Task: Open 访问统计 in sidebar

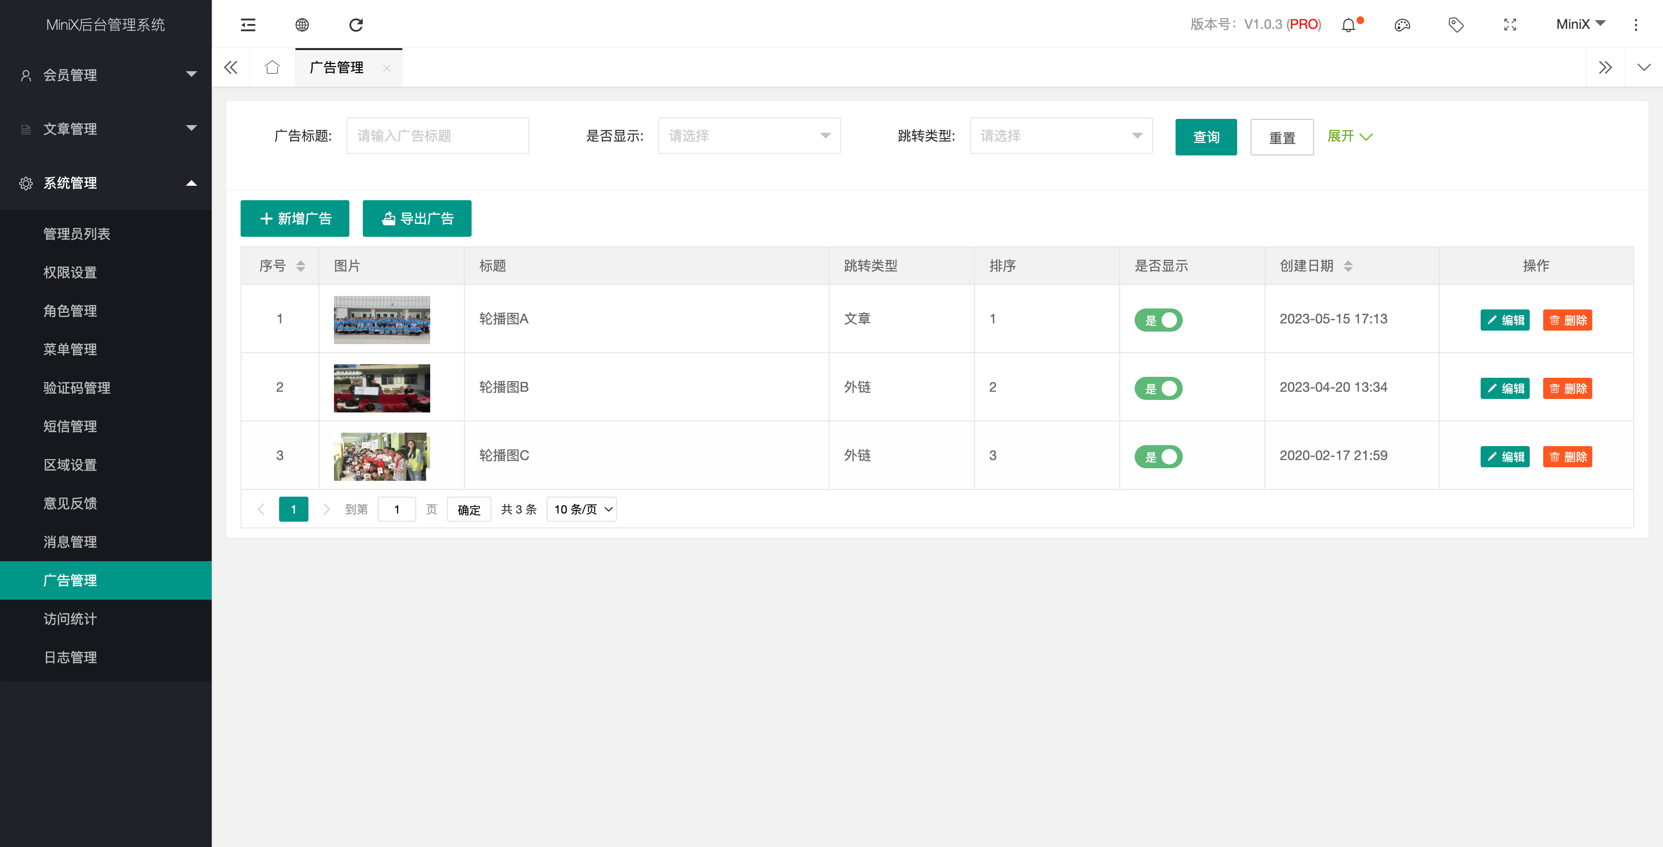Action: coord(70,618)
